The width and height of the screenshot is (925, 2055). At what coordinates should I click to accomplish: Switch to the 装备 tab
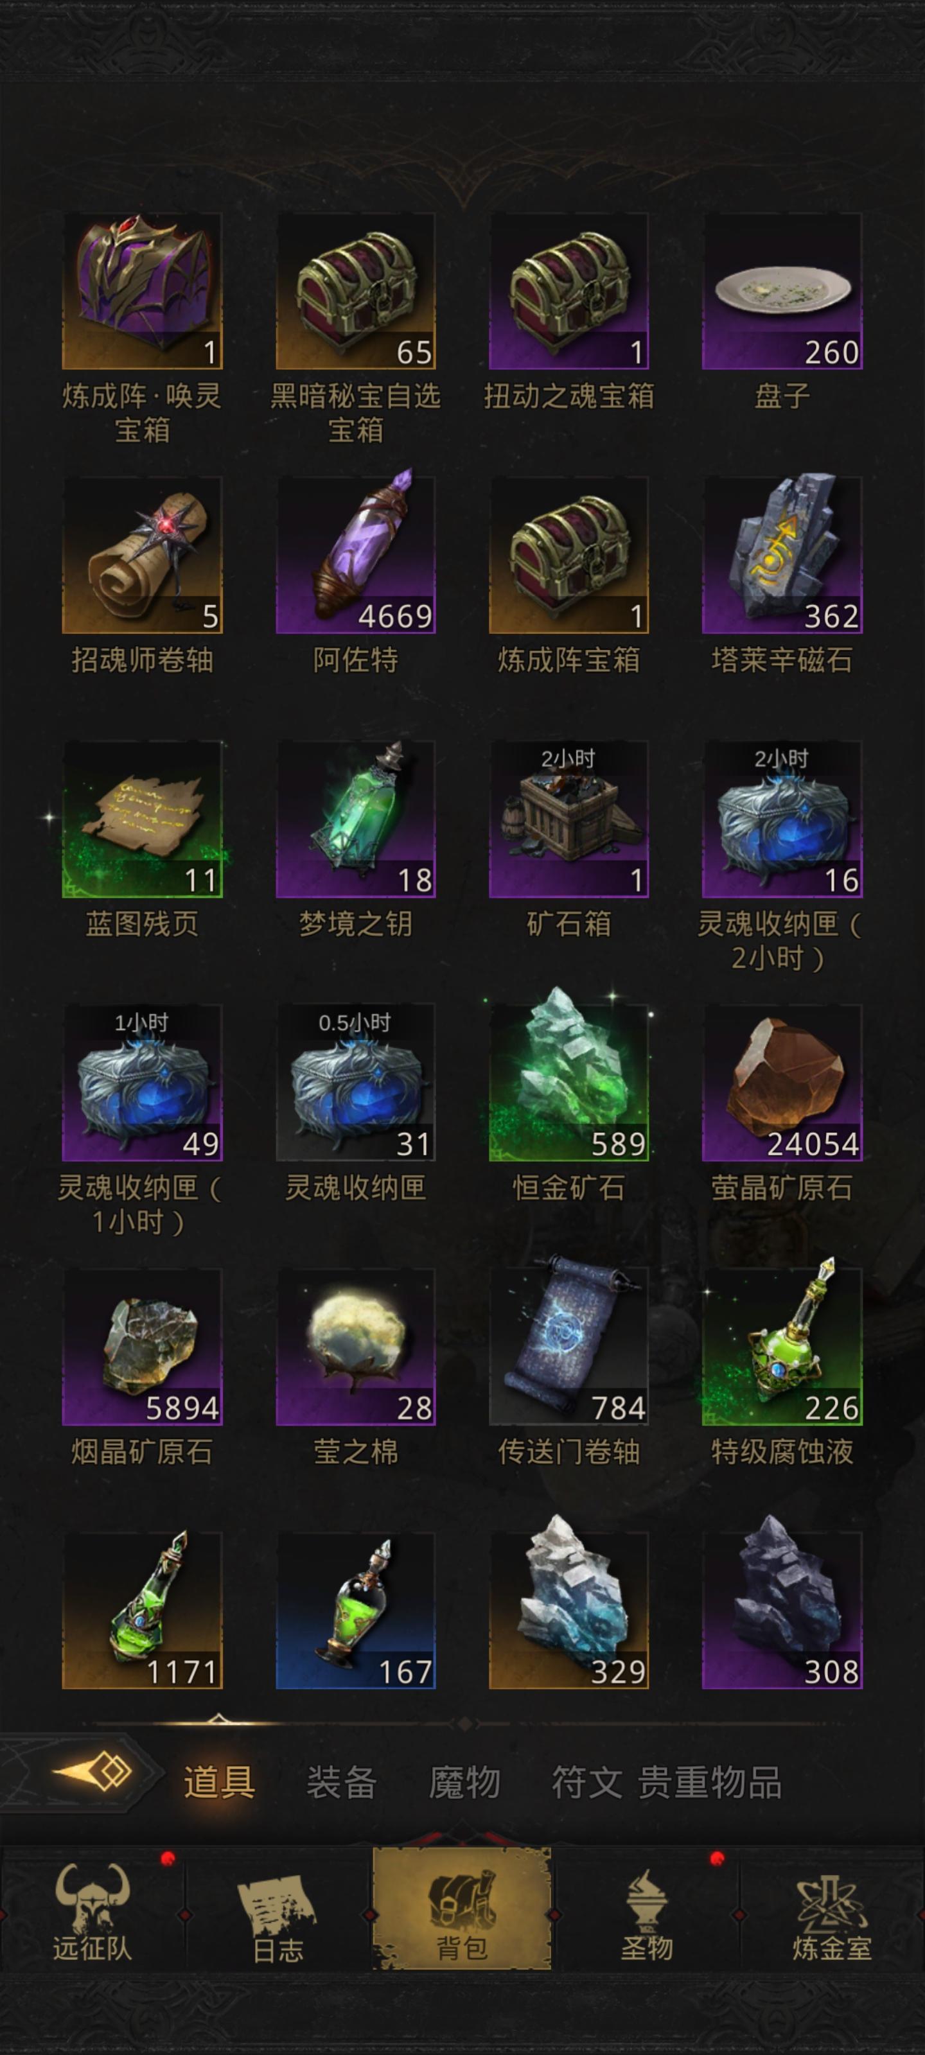(342, 1782)
